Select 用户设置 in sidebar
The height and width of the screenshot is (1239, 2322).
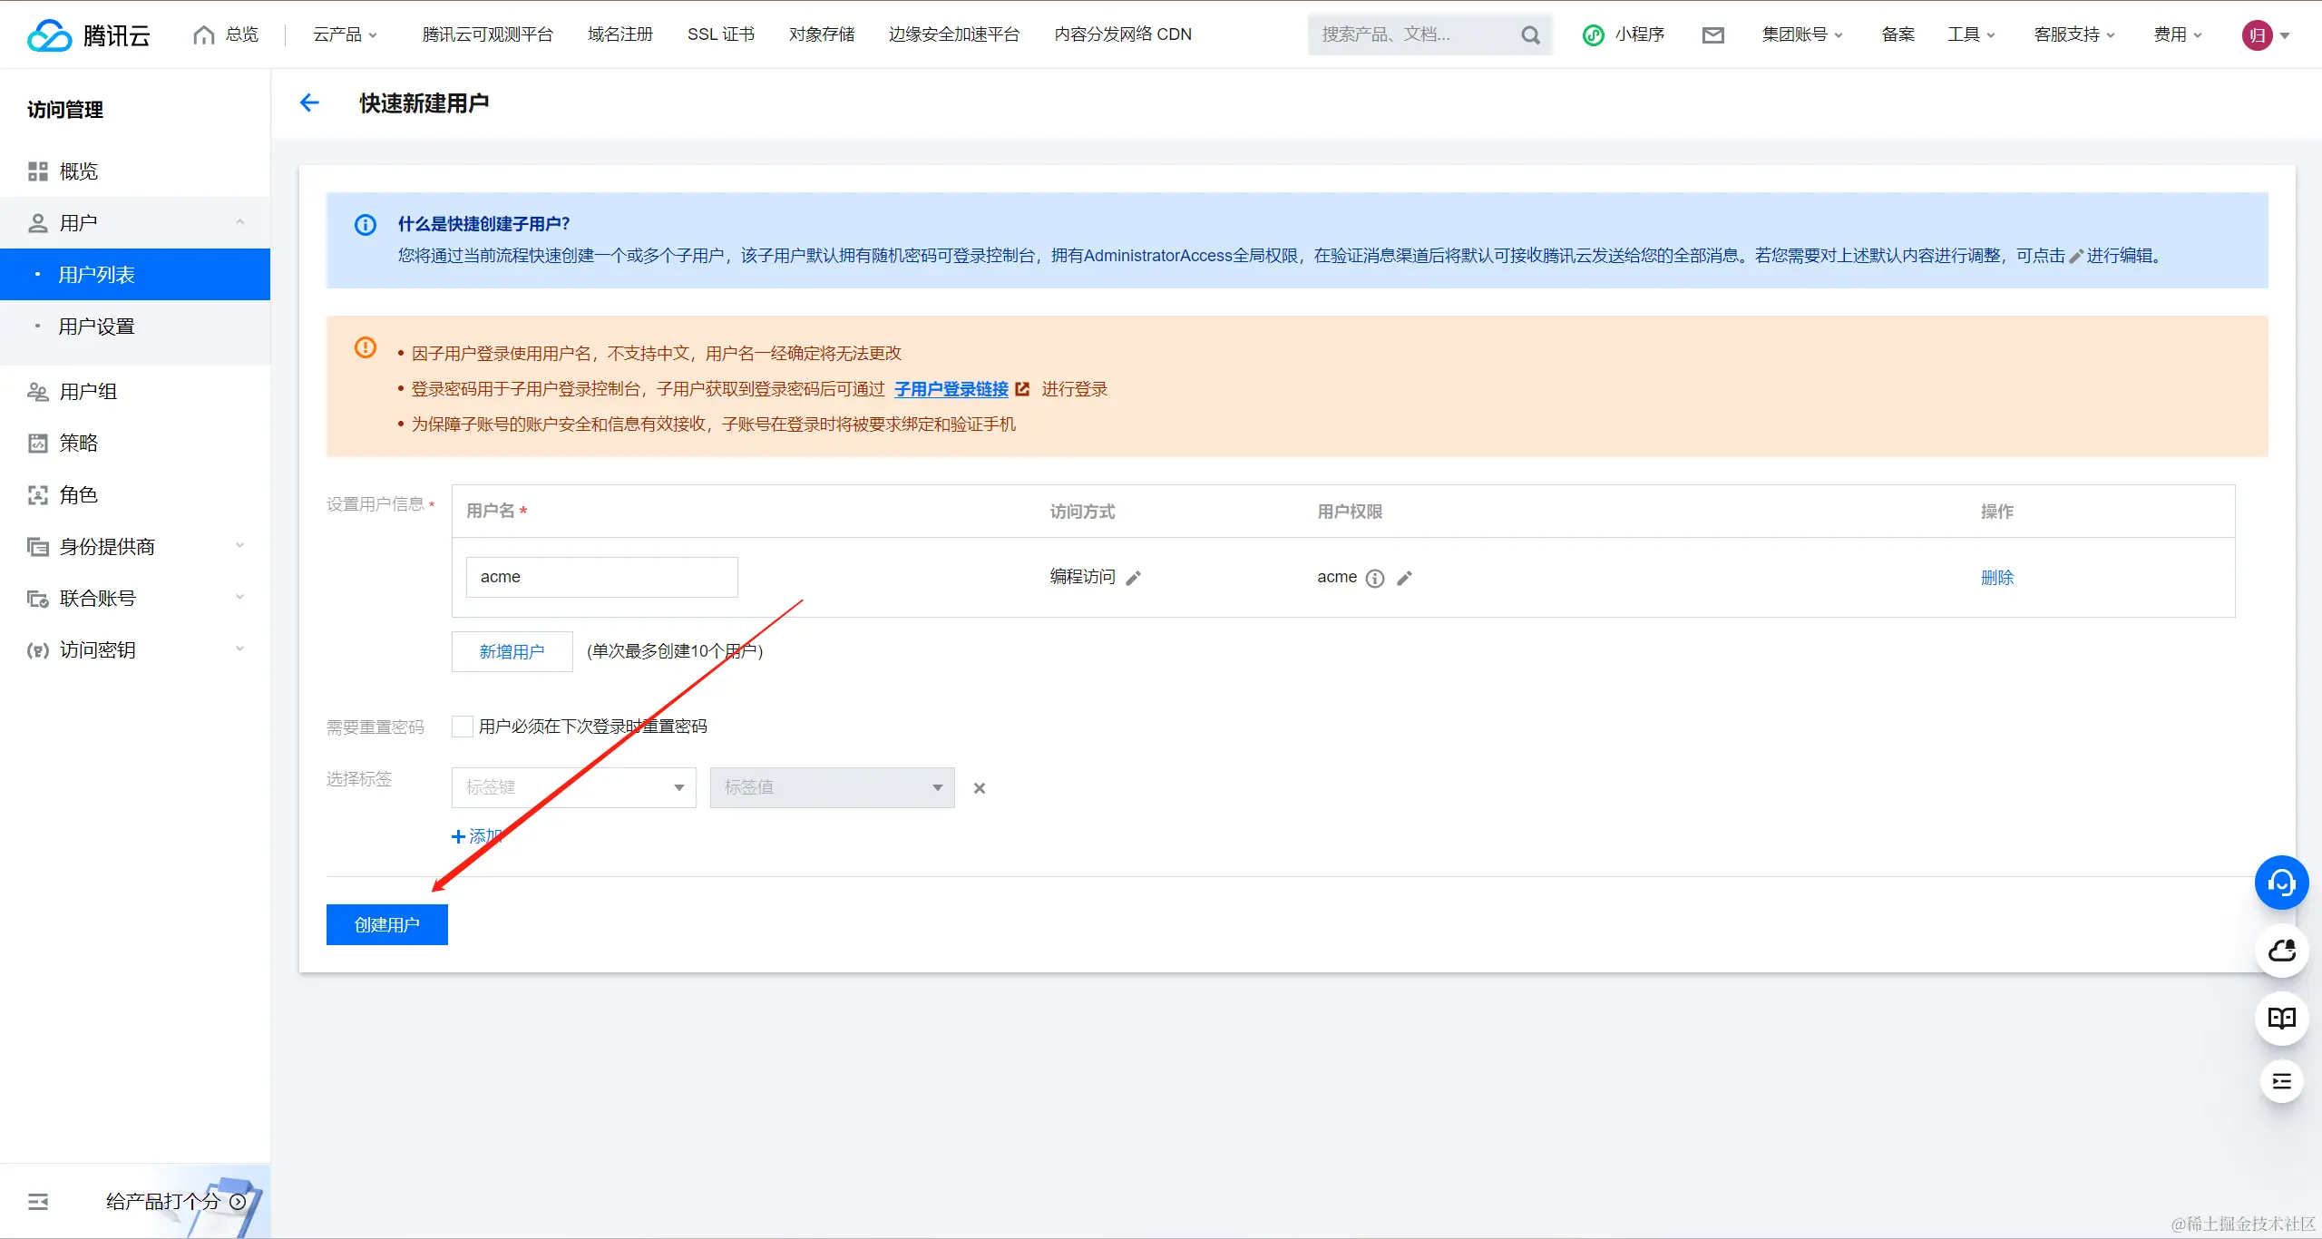(97, 327)
